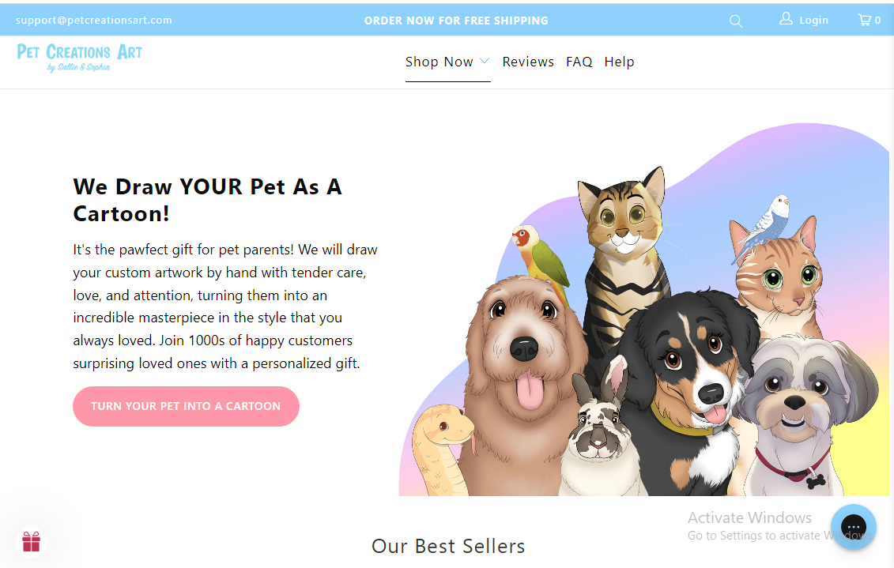Go to the Reviews page
This screenshot has height=568, width=894.
(x=528, y=62)
